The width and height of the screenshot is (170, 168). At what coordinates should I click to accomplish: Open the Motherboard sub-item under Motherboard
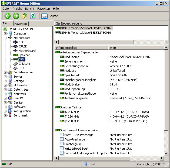27,51
